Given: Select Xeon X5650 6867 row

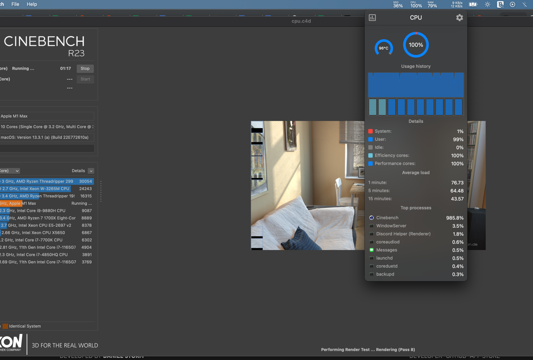Looking at the screenshot, I should [47, 232].
